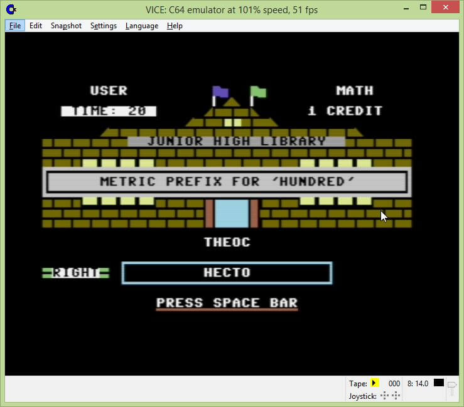Click the yellow tape play indicator
This screenshot has width=464, height=407.
pyautogui.click(x=374, y=383)
